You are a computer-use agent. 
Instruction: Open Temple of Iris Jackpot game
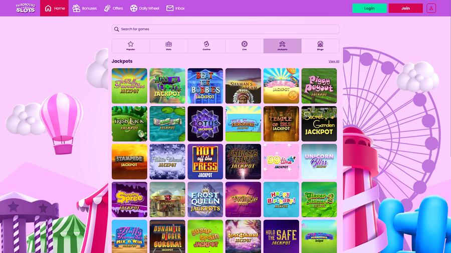pyautogui.click(x=281, y=123)
